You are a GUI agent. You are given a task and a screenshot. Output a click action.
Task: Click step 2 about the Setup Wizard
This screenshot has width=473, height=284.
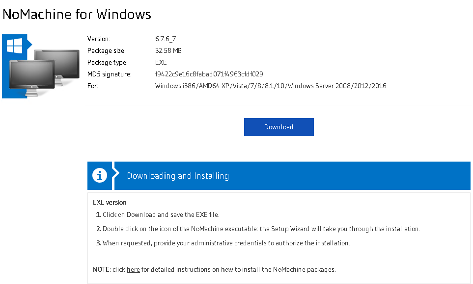point(261,229)
